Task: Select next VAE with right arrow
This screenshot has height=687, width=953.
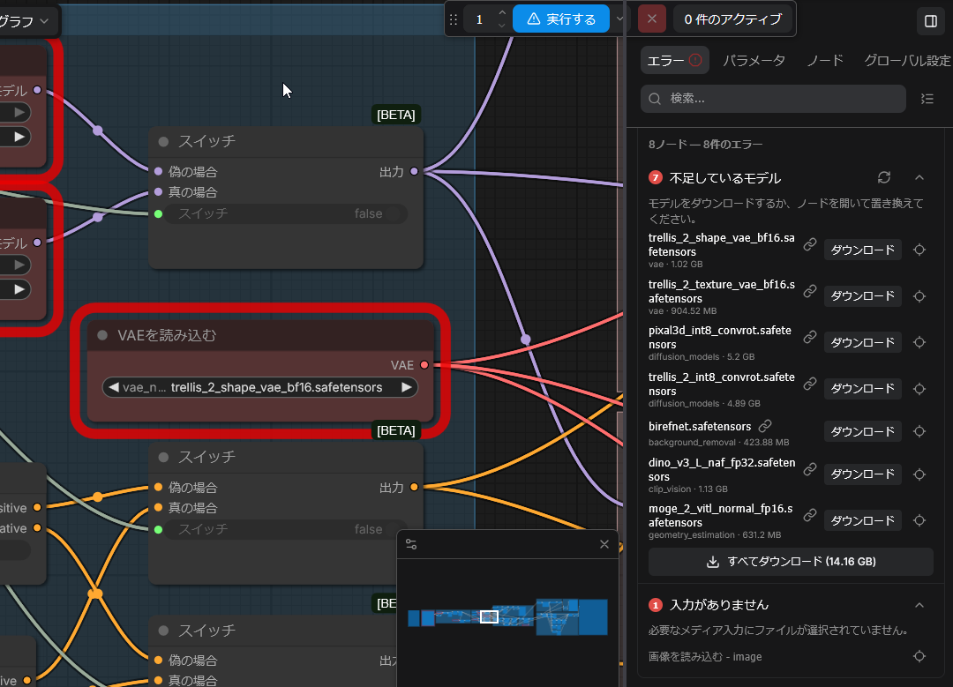Action: [407, 387]
